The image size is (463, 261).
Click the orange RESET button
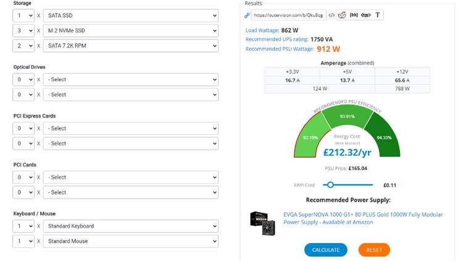coord(374,250)
